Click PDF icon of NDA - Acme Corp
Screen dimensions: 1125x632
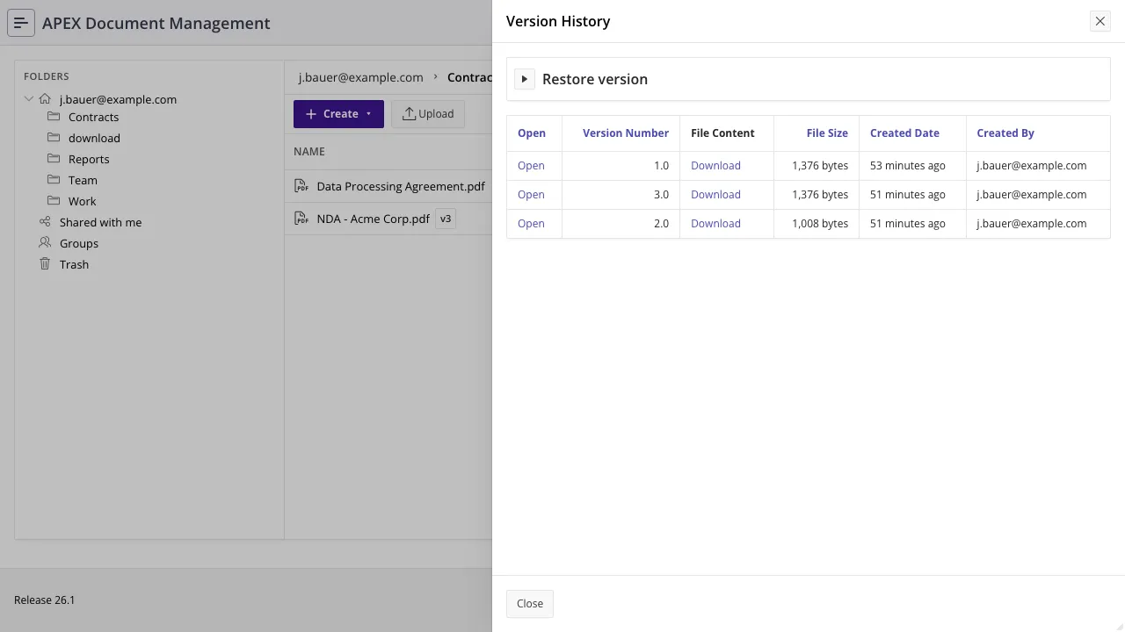301,219
